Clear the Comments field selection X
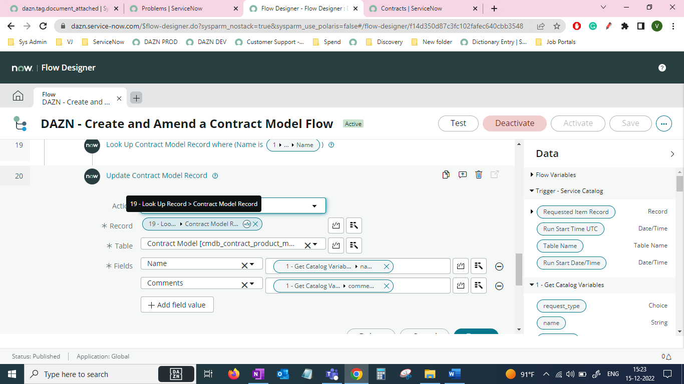Viewport: 684px width, 384px height. [x=244, y=284]
